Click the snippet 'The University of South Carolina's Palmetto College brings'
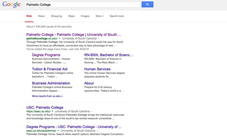The image size is (227, 136). click(x=75, y=116)
